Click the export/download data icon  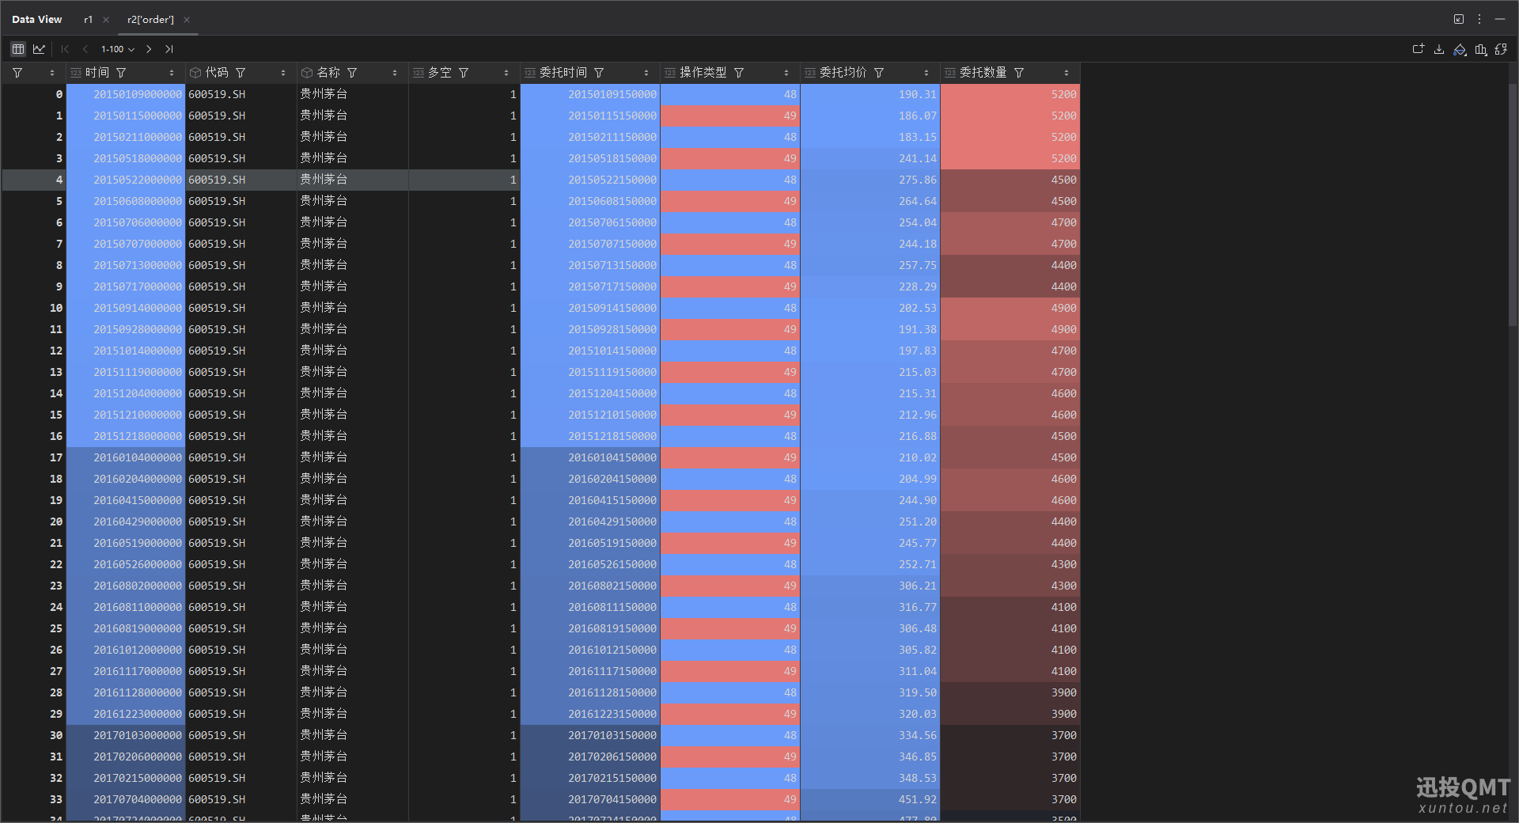tap(1439, 49)
